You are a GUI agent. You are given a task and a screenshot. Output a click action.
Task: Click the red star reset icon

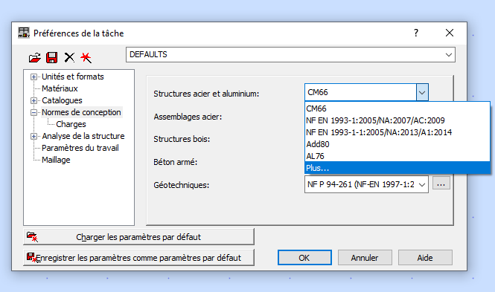coord(86,58)
